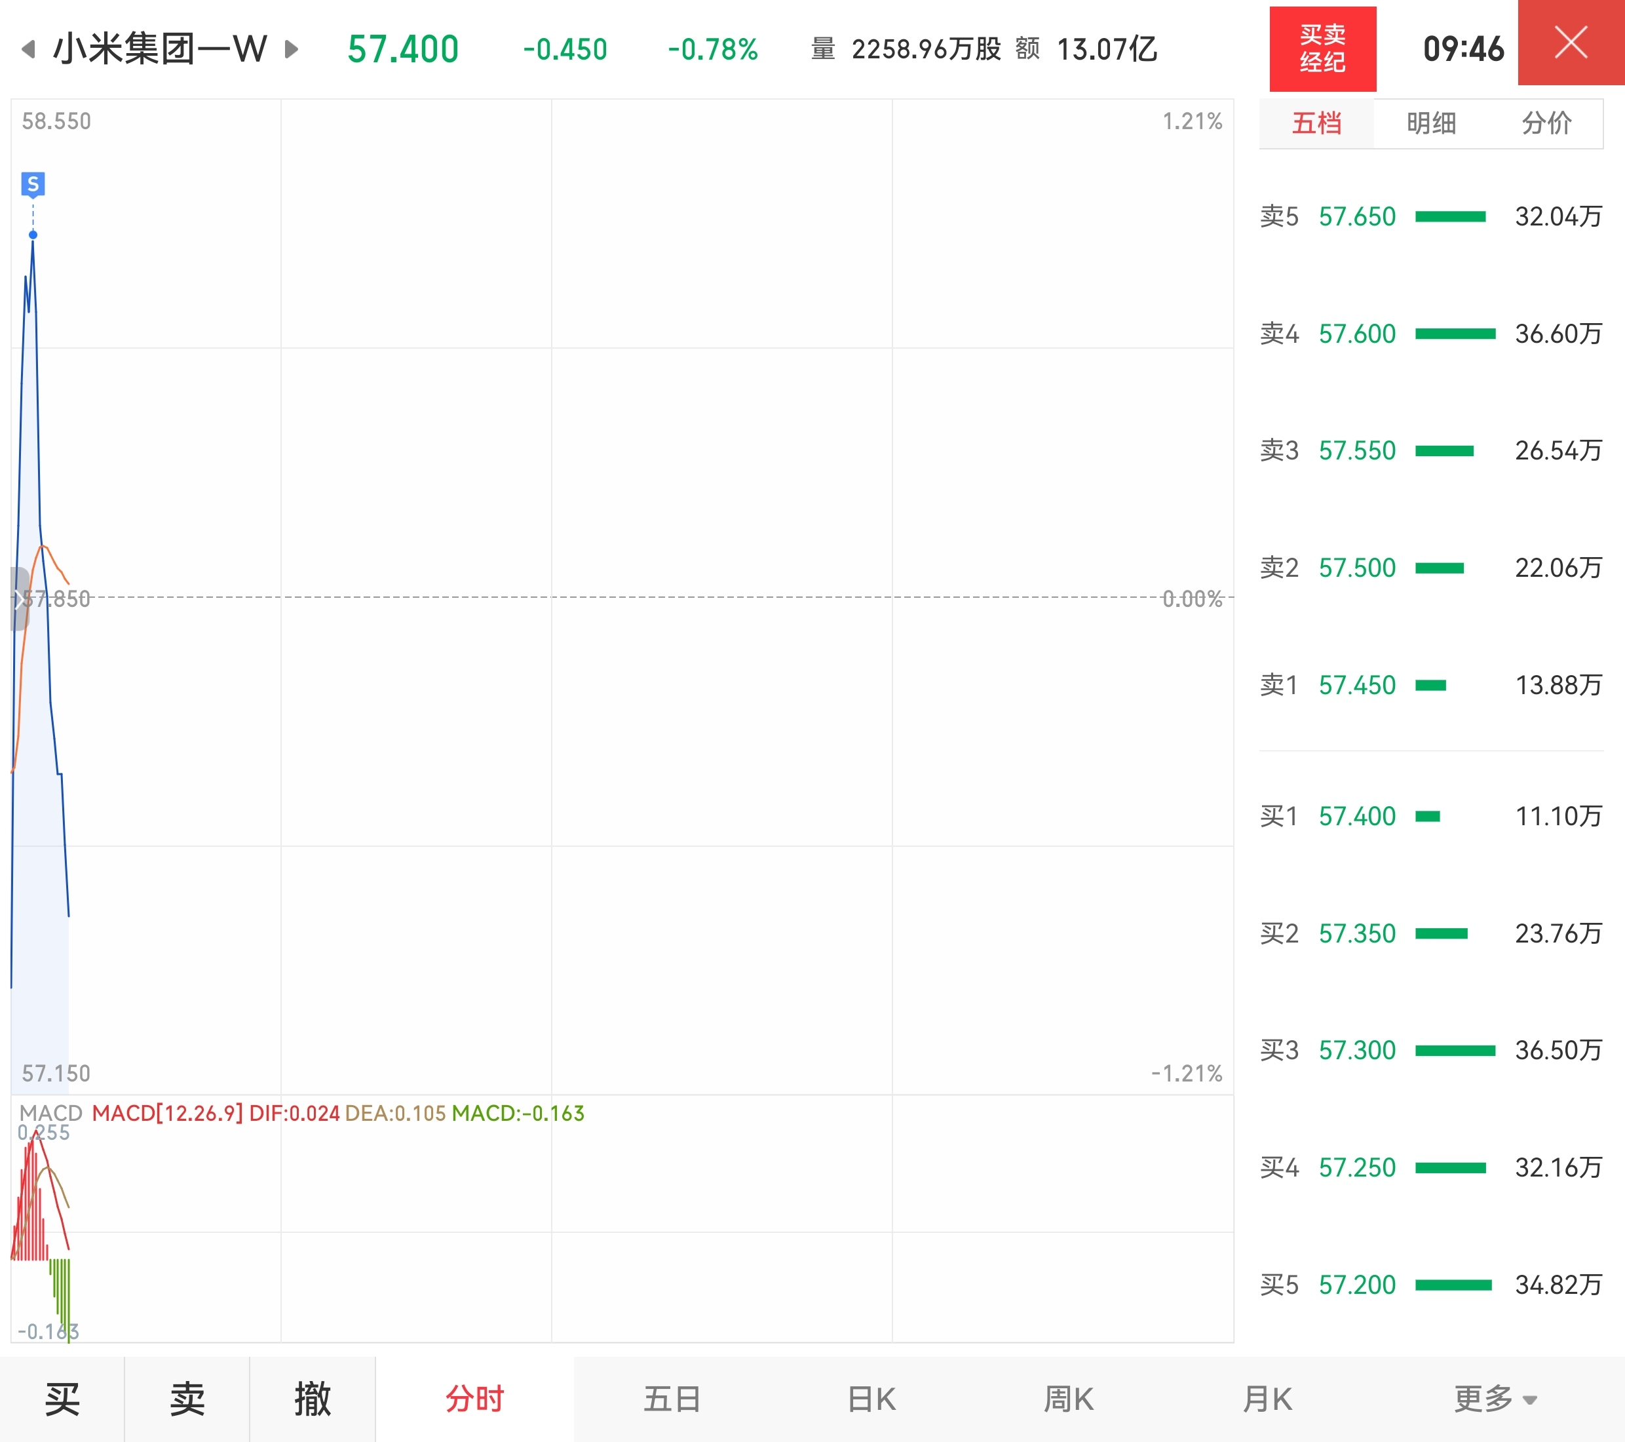Switch to the 明细 tab
The height and width of the screenshot is (1442, 1625).
pos(1431,123)
